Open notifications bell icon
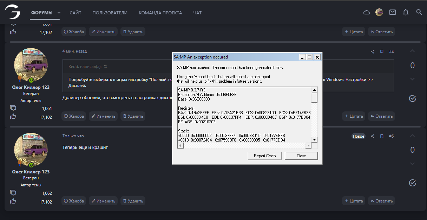 pyautogui.click(x=406, y=12)
